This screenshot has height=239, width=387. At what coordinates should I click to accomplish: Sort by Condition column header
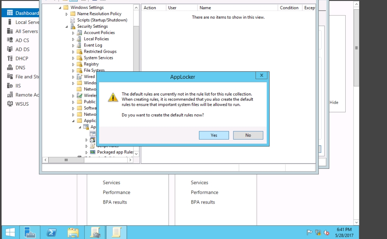pos(290,8)
